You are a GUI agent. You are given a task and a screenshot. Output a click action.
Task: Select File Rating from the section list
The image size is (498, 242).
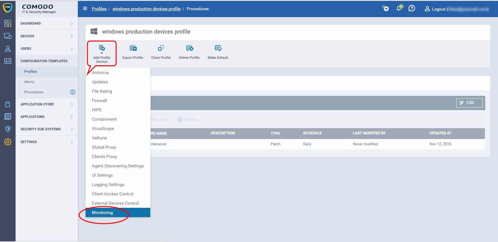click(x=118, y=91)
